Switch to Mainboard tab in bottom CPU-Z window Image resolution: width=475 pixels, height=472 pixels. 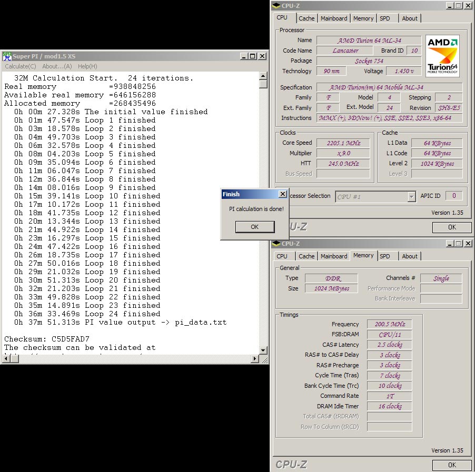[x=334, y=256]
